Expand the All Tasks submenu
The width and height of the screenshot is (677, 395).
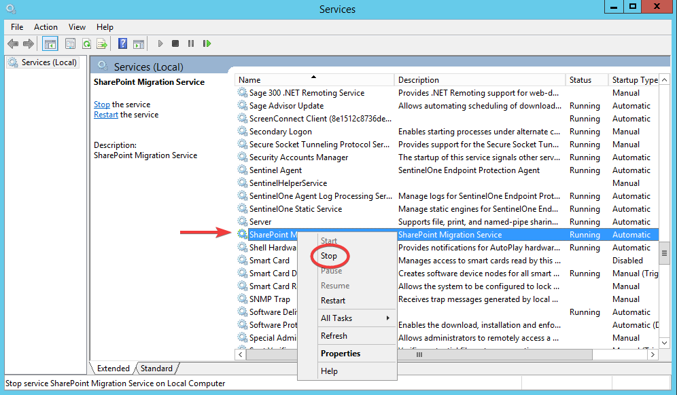[338, 318]
